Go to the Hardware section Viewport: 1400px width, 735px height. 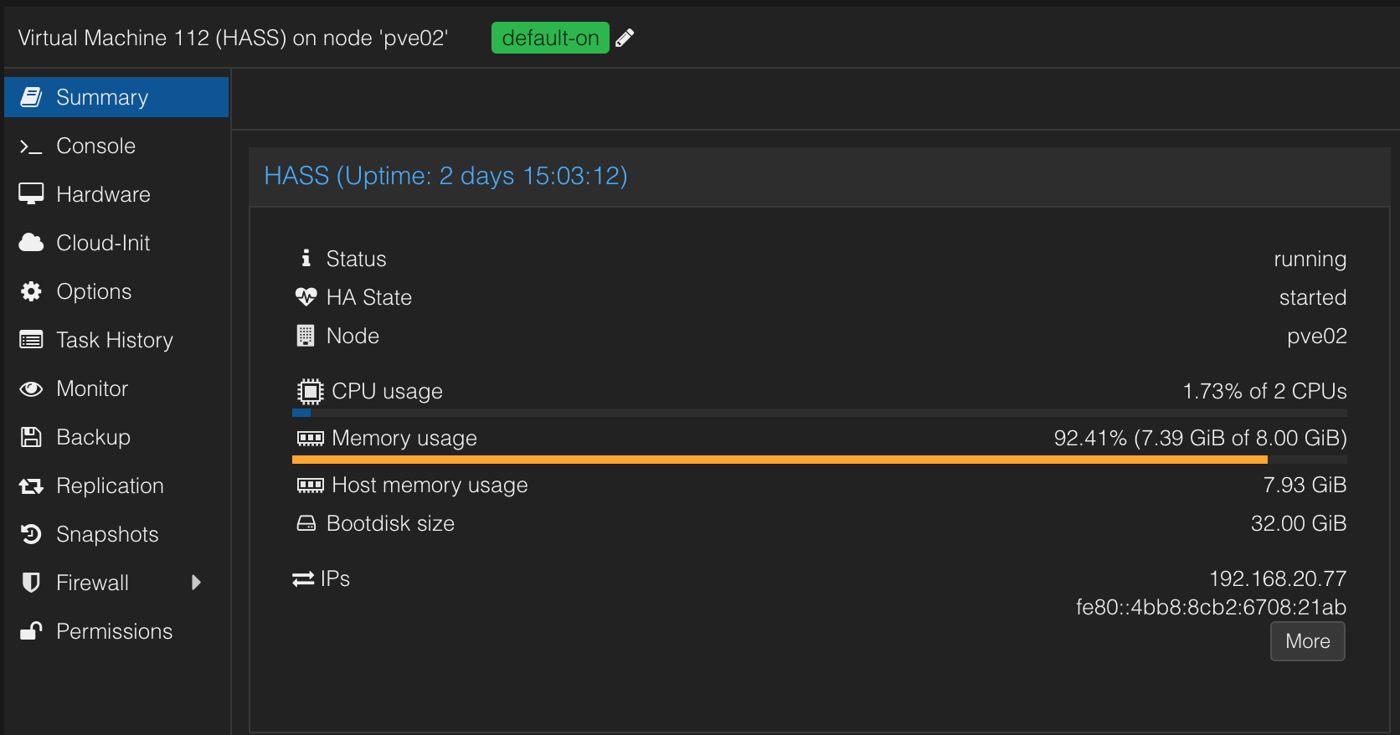click(x=116, y=194)
